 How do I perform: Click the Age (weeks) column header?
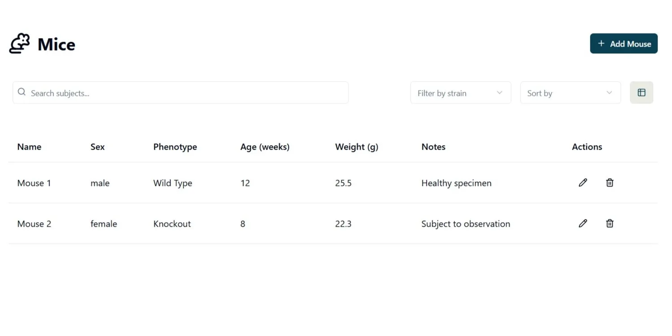pos(265,147)
